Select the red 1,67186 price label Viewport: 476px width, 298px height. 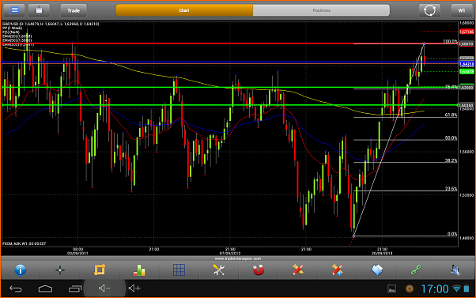[467, 32]
